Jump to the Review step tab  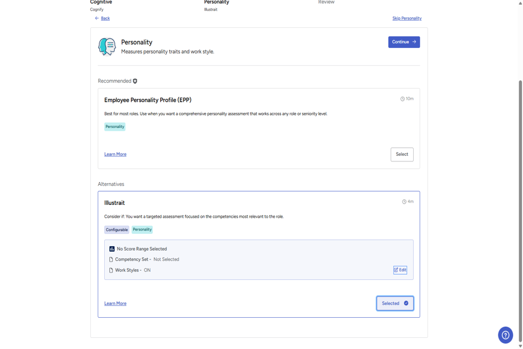point(326,2)
